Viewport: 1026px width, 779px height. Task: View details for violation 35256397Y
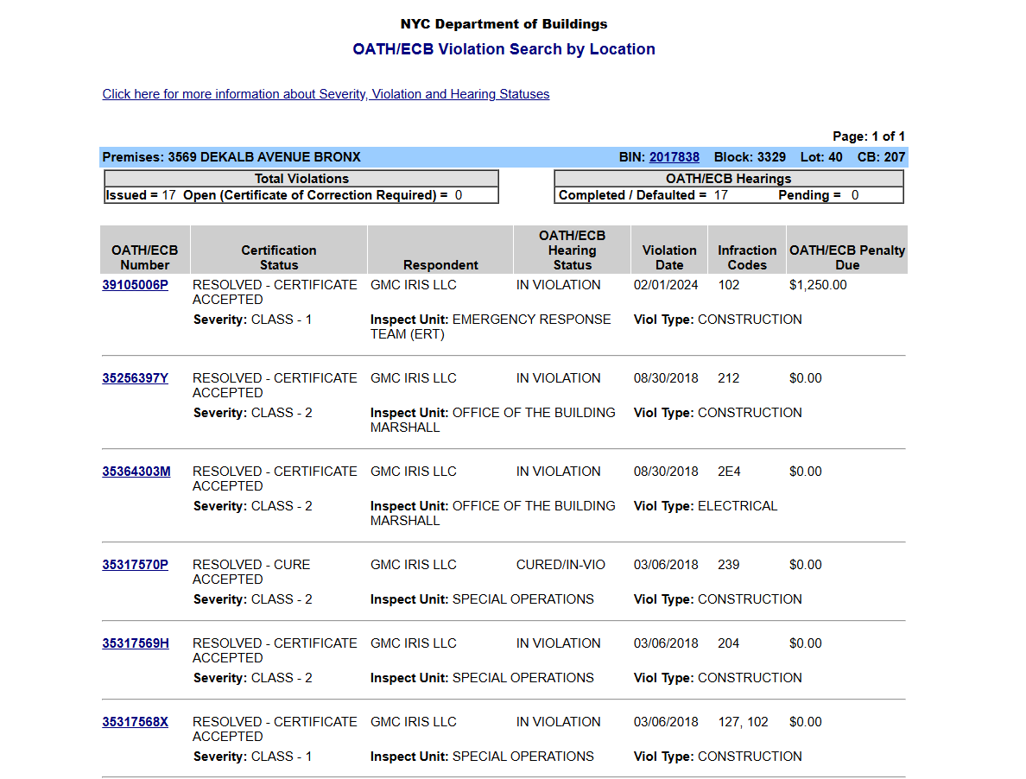click(x=135, y=378)
